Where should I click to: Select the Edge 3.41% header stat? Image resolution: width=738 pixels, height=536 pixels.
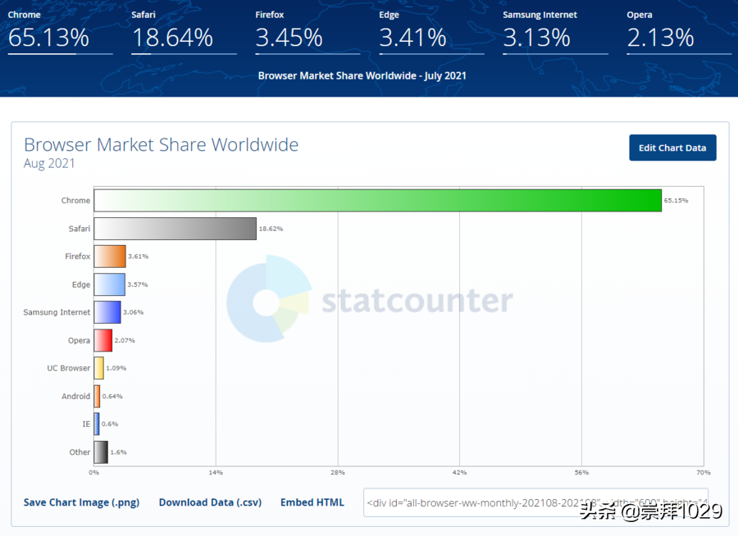[431, 32]
